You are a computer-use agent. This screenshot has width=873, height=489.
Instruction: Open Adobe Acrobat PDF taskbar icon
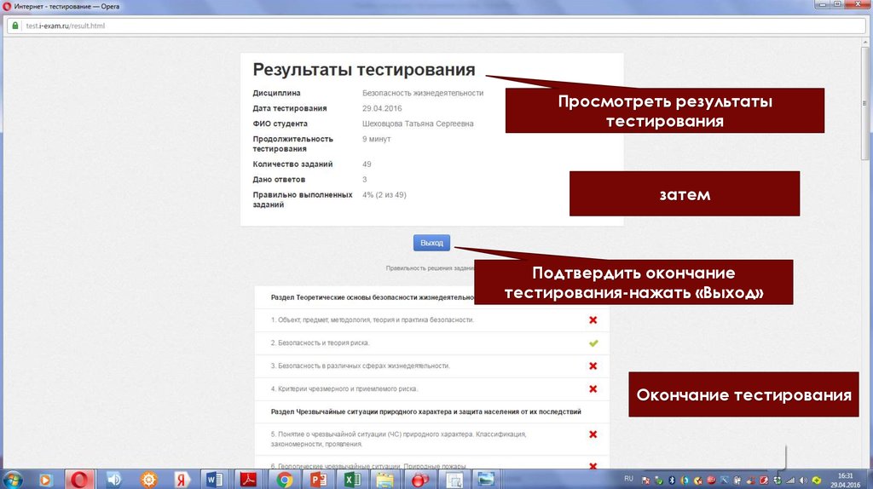coord(247,479)
